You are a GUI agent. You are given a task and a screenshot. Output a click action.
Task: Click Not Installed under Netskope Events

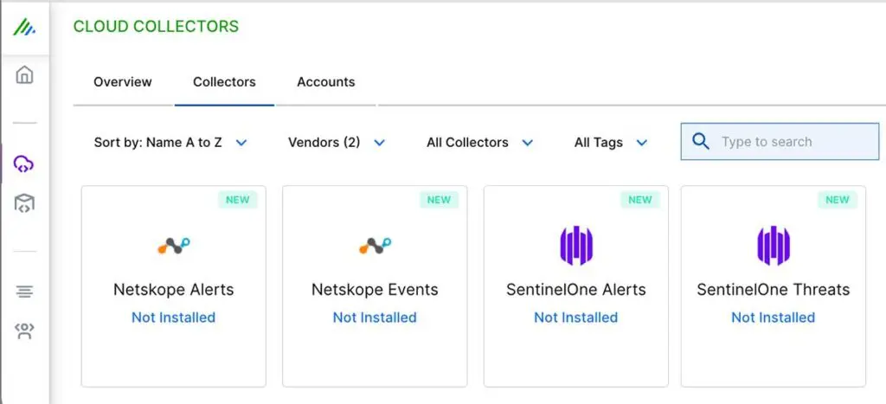375,317
